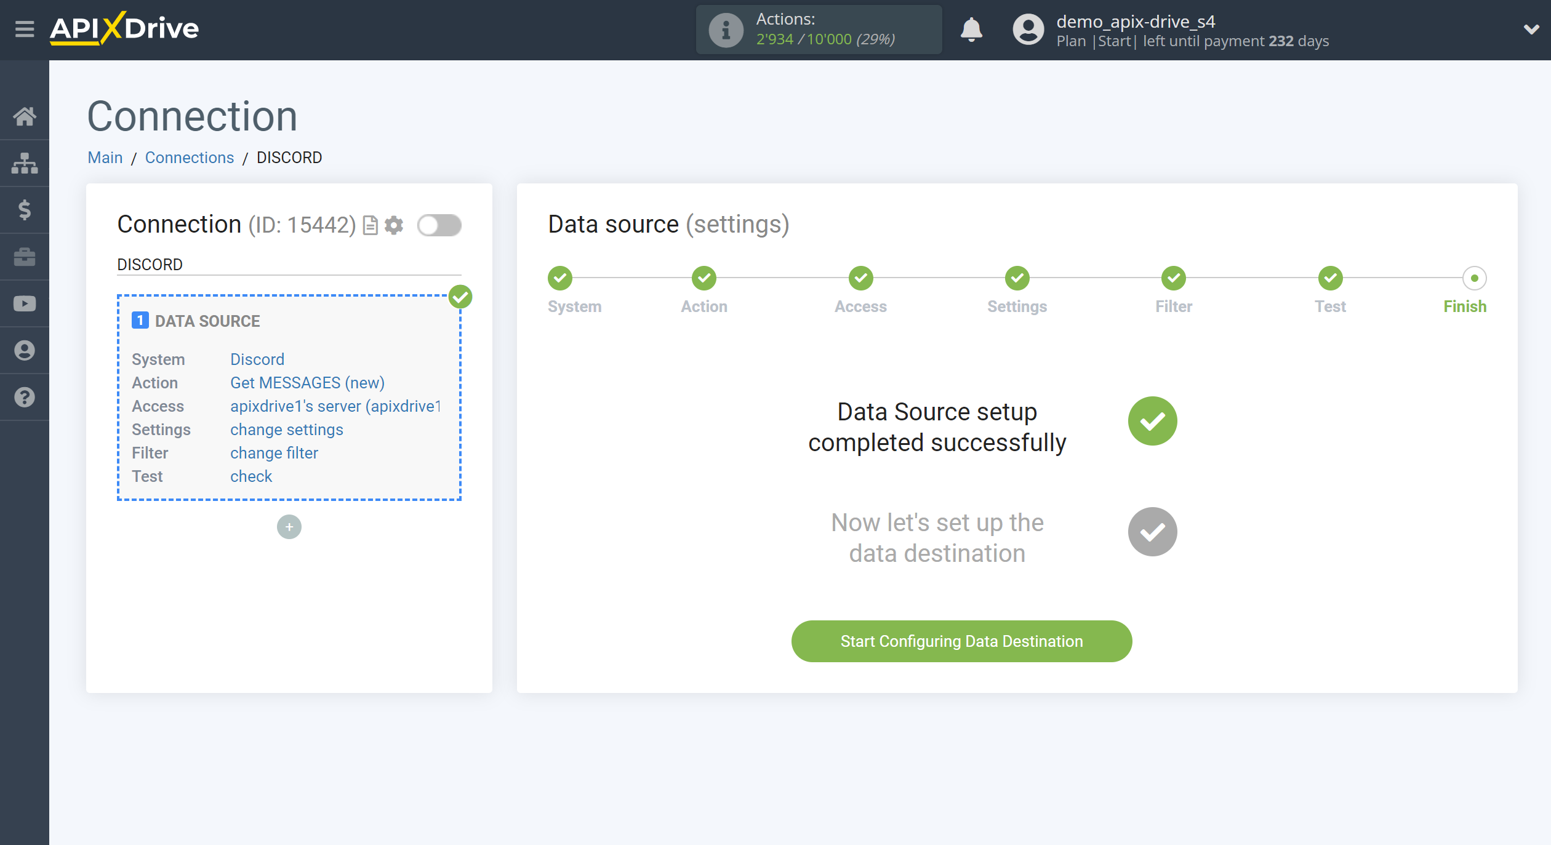Expand the connection settings gear icon
Image resolution: width=1551 pixels, height=845 pixels.
tap(395, 224)
